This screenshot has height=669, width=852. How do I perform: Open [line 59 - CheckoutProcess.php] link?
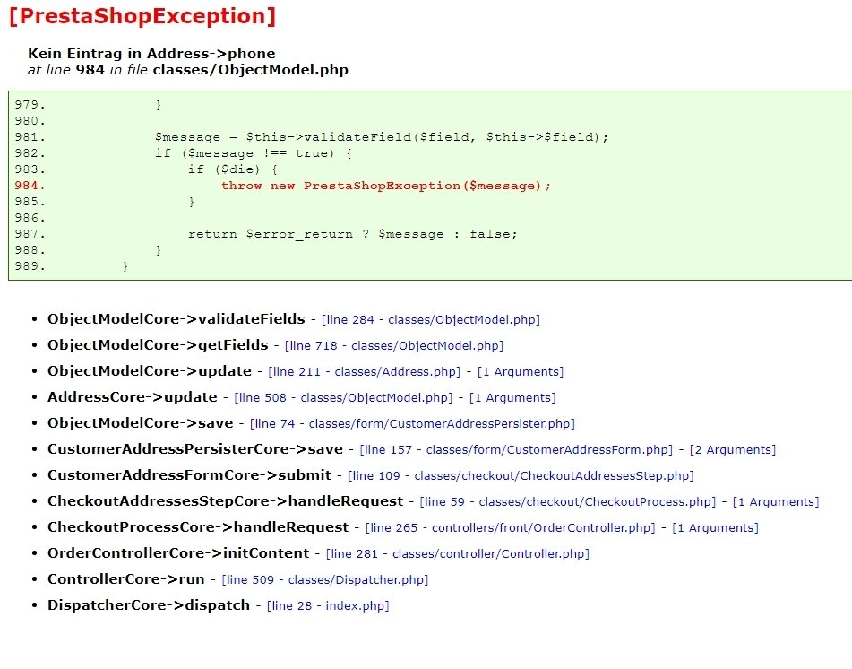point(568,502)
